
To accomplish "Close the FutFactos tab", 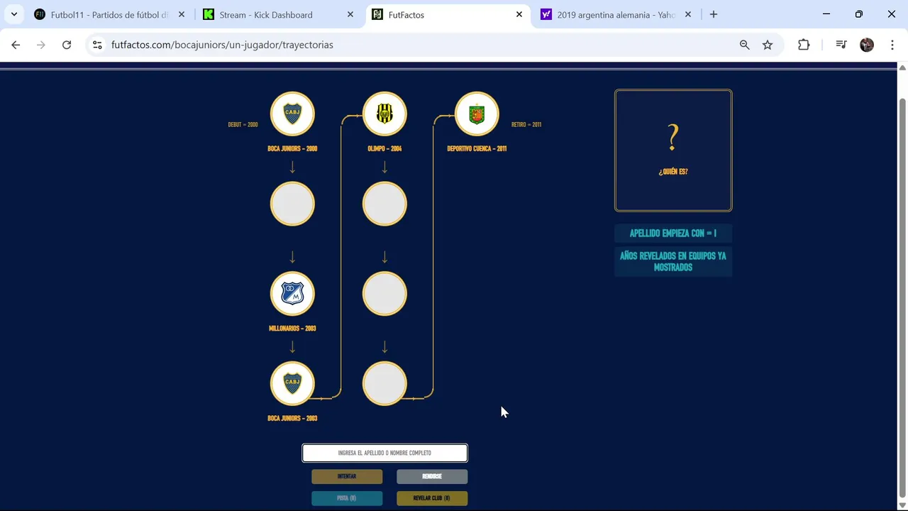I will pyautogui.click(x=519, y=15).
